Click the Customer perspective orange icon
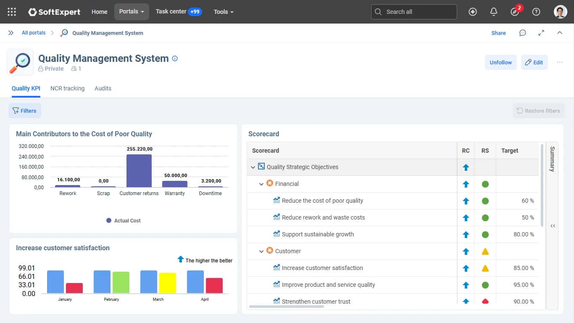The image size is (574, 323). pyautogui.click(x=270, y=251)
